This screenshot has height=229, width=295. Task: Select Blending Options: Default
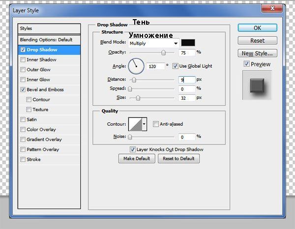coord(49,40)
